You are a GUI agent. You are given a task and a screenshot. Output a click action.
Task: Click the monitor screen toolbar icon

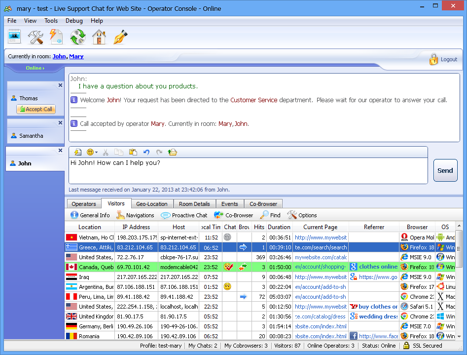pos(14,37)
